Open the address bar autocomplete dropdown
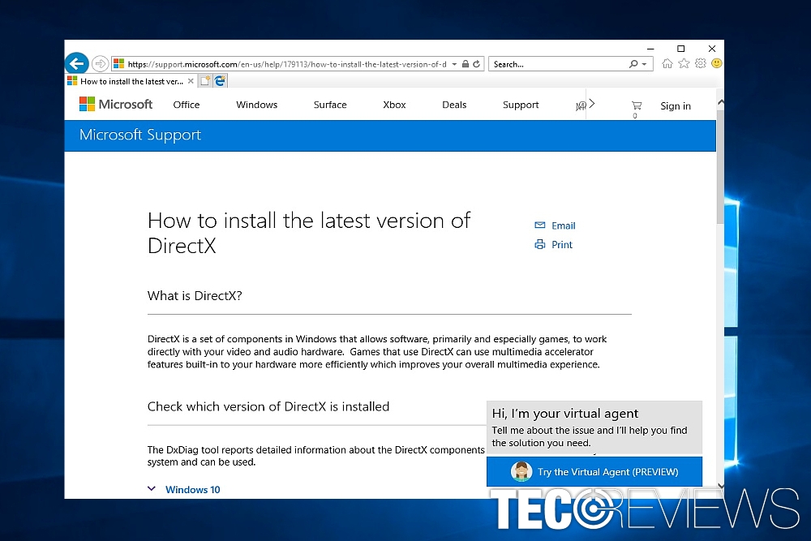 point(454,64)
